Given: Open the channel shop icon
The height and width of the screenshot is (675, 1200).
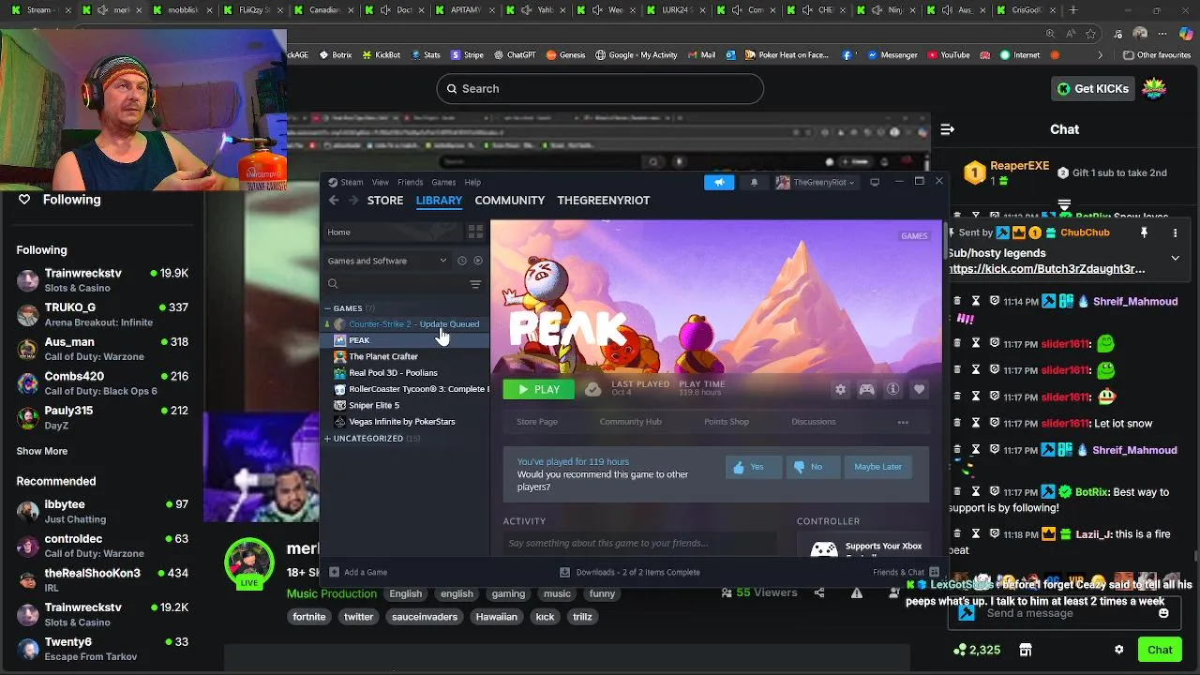Looking at the screenshot, I should coord(1026,650).
